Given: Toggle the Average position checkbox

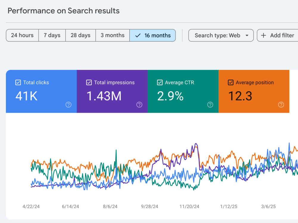Looking at the screenshot, I should [x=231, y=82].
